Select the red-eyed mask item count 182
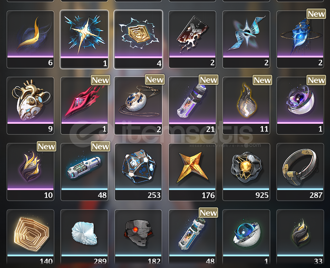Viewport: 330px width, 268px height. pos(138,237)
